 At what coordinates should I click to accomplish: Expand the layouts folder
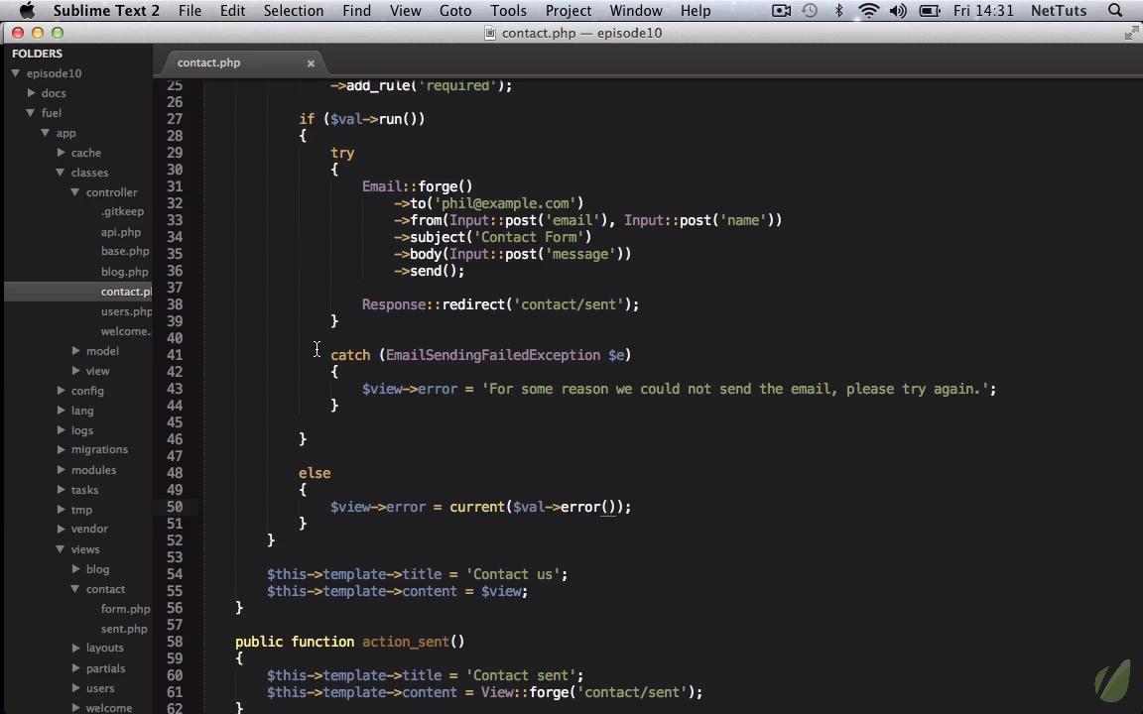[75, 648]
